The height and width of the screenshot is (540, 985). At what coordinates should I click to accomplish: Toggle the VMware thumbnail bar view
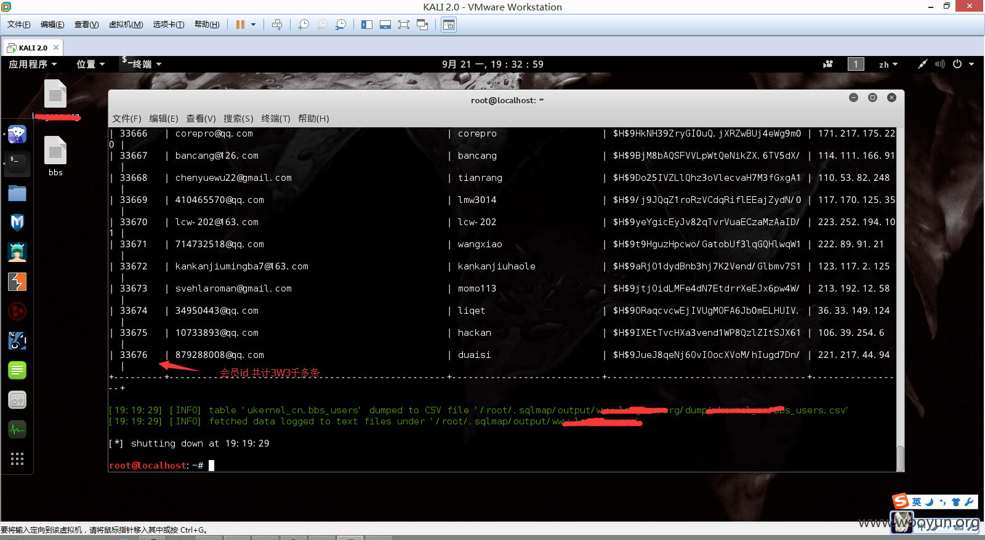click(x=385, y=25)
